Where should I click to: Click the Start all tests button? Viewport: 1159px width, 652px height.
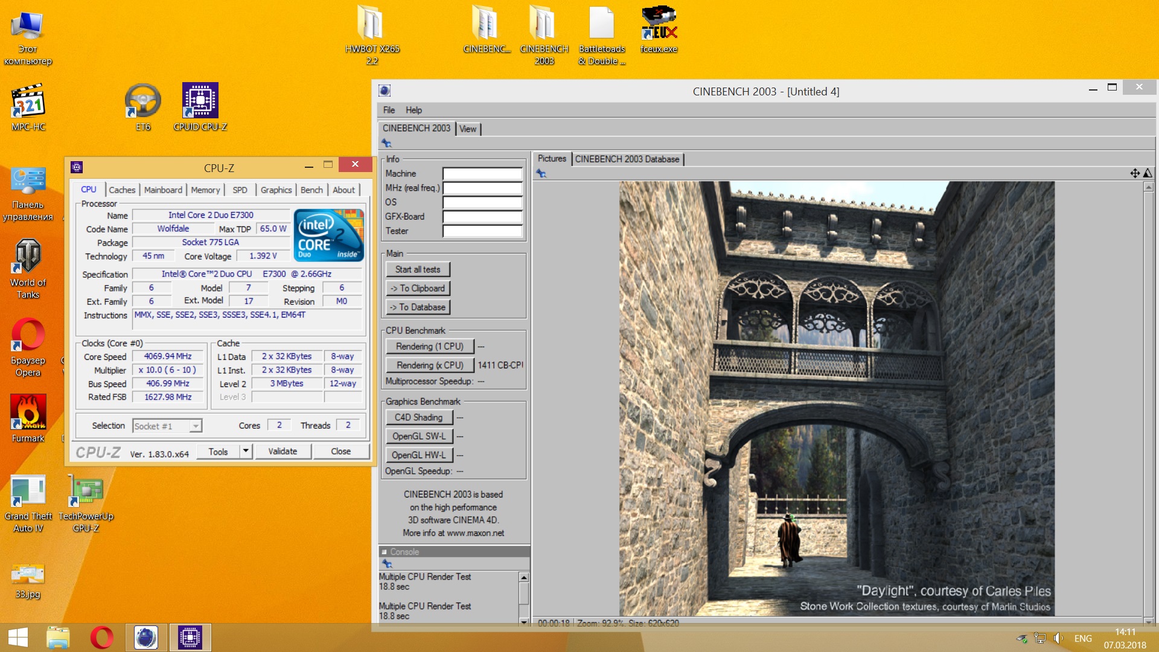(x=418, y=269)
